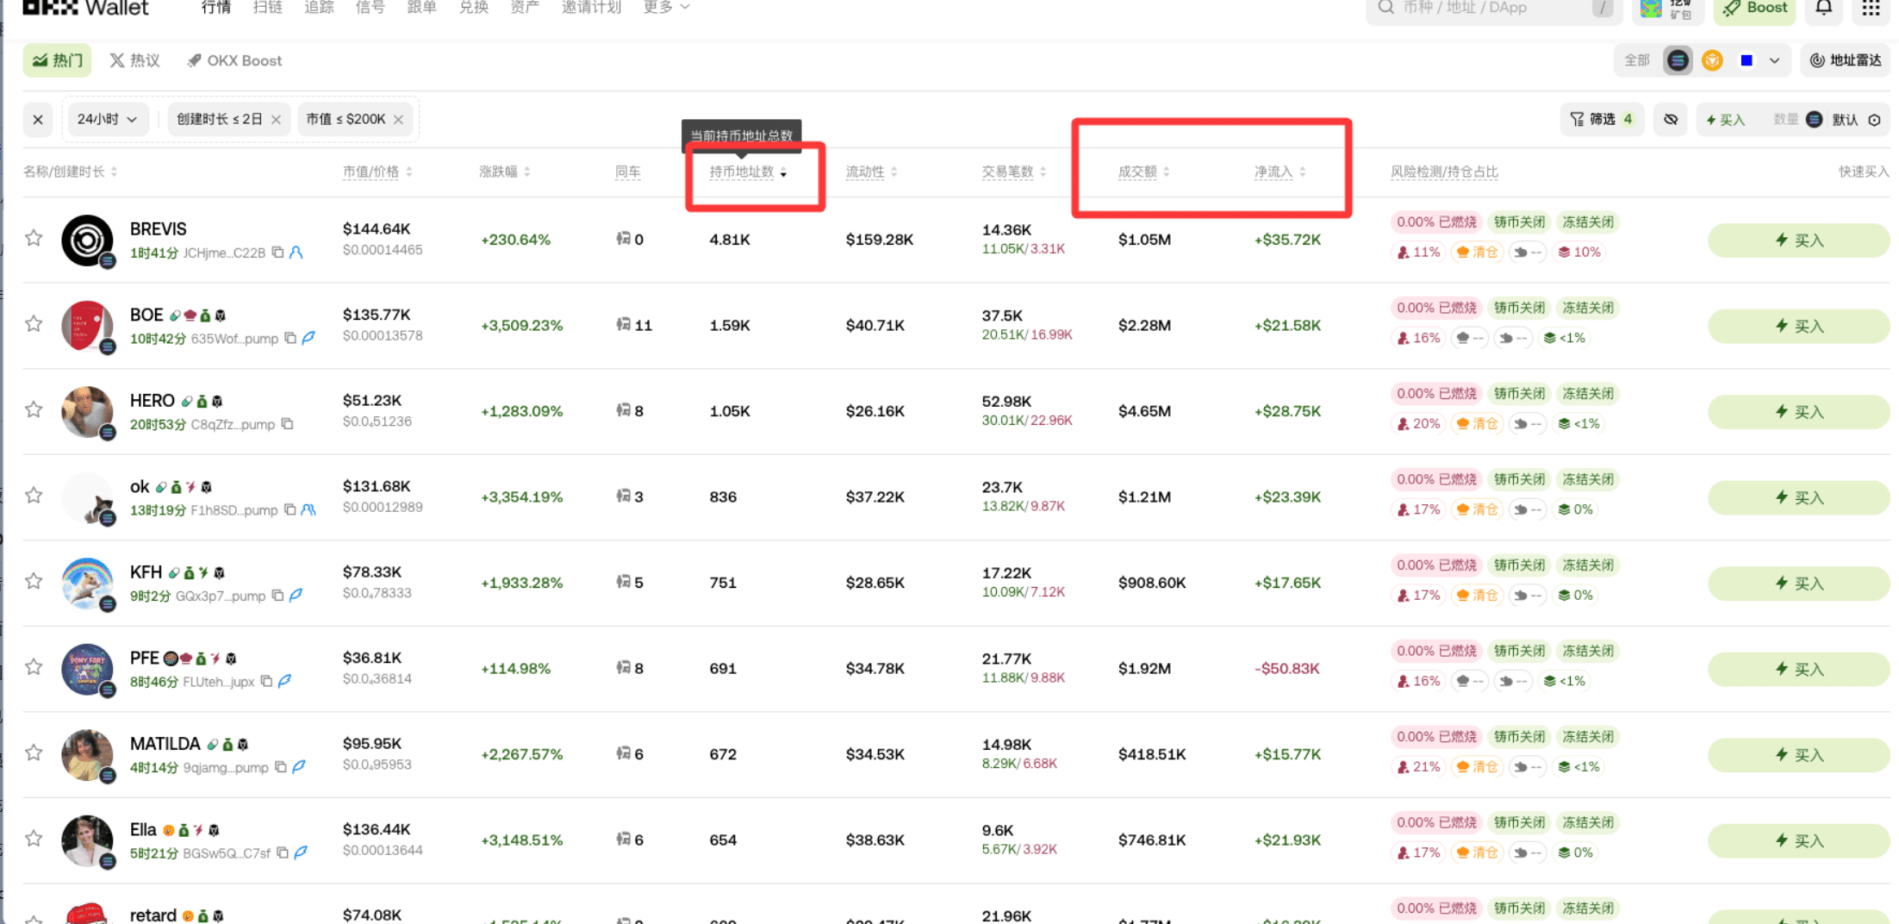The image size is (1899, 924).
Task: Remove the 创建时长 ≤ 2日 filter chip
Action: coord(276,120)
